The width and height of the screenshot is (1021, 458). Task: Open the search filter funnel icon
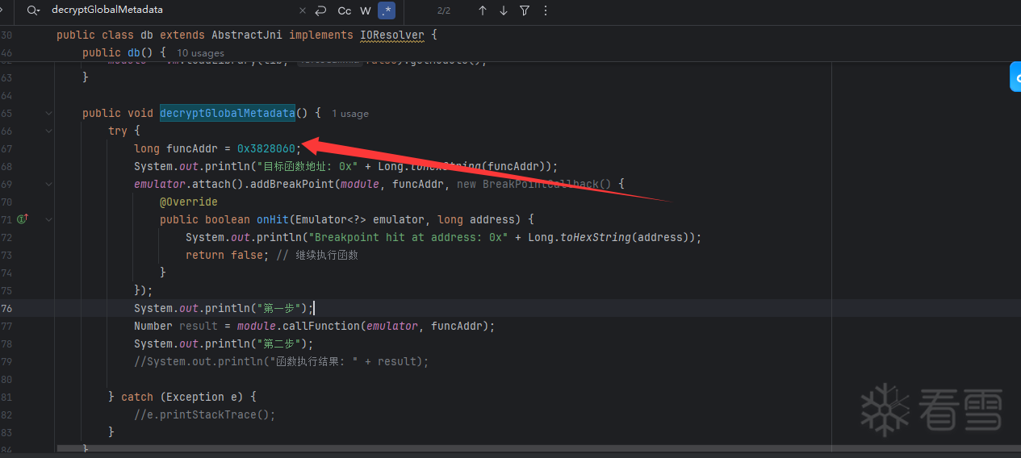tap(525, 10)
